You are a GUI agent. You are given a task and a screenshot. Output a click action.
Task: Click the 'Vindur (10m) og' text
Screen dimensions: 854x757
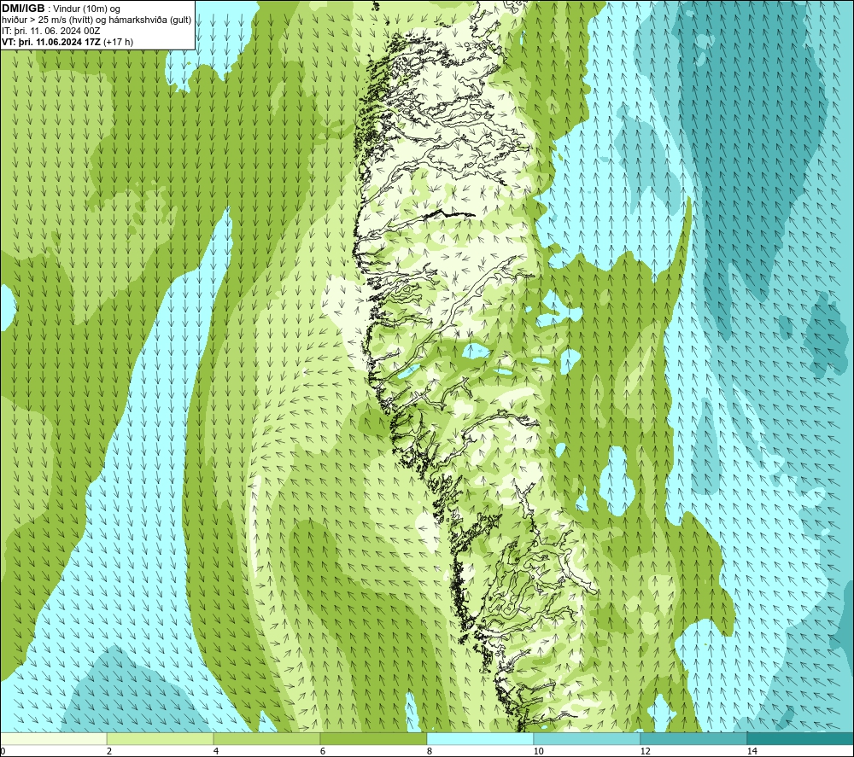click(x=88, y=9)
